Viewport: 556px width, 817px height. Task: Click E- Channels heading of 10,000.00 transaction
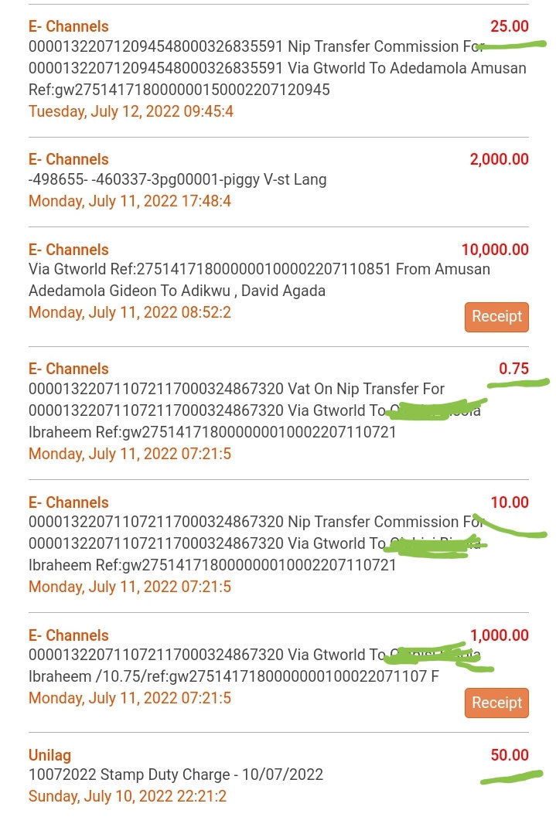pyautogui.click(x=69, y=250)
